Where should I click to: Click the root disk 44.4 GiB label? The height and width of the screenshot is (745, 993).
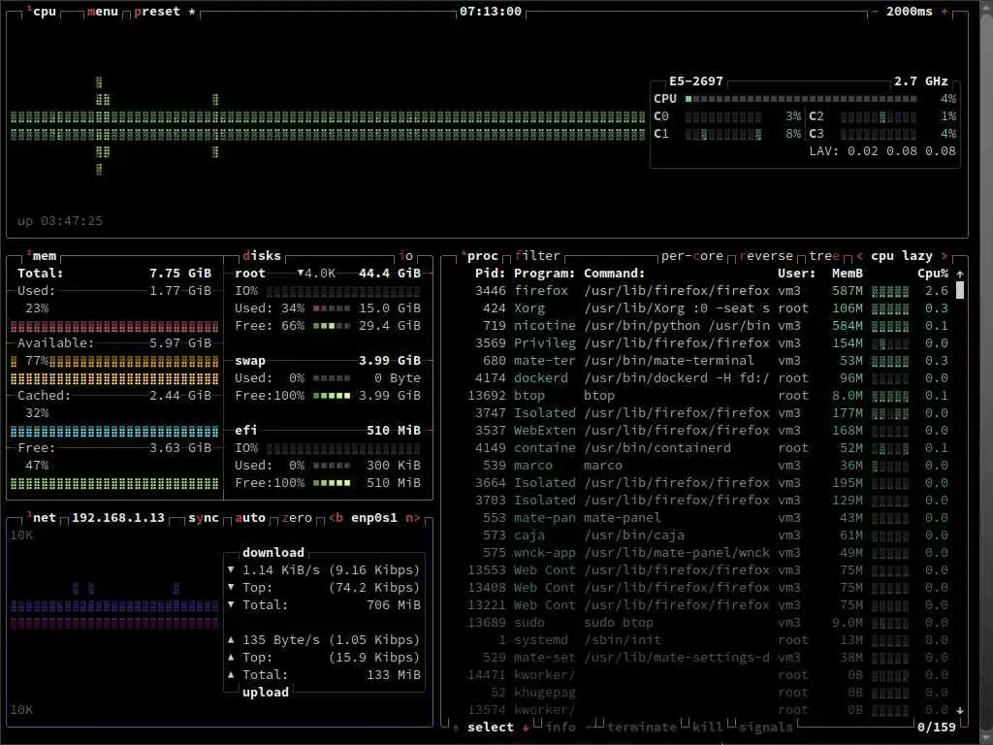(390, 273)
